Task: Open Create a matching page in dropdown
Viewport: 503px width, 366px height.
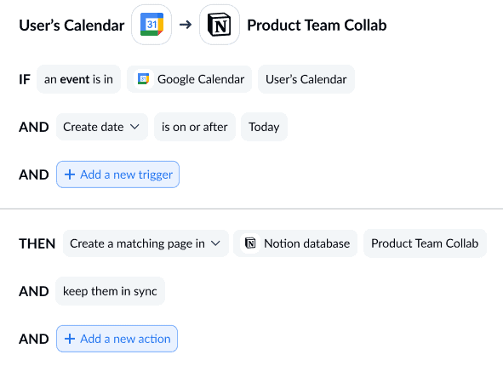Action: click(x=146, y=243)
